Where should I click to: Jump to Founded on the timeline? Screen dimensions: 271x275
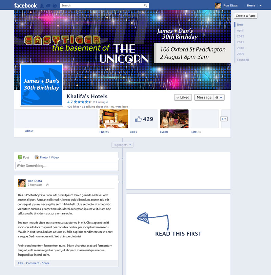[243, 60]
